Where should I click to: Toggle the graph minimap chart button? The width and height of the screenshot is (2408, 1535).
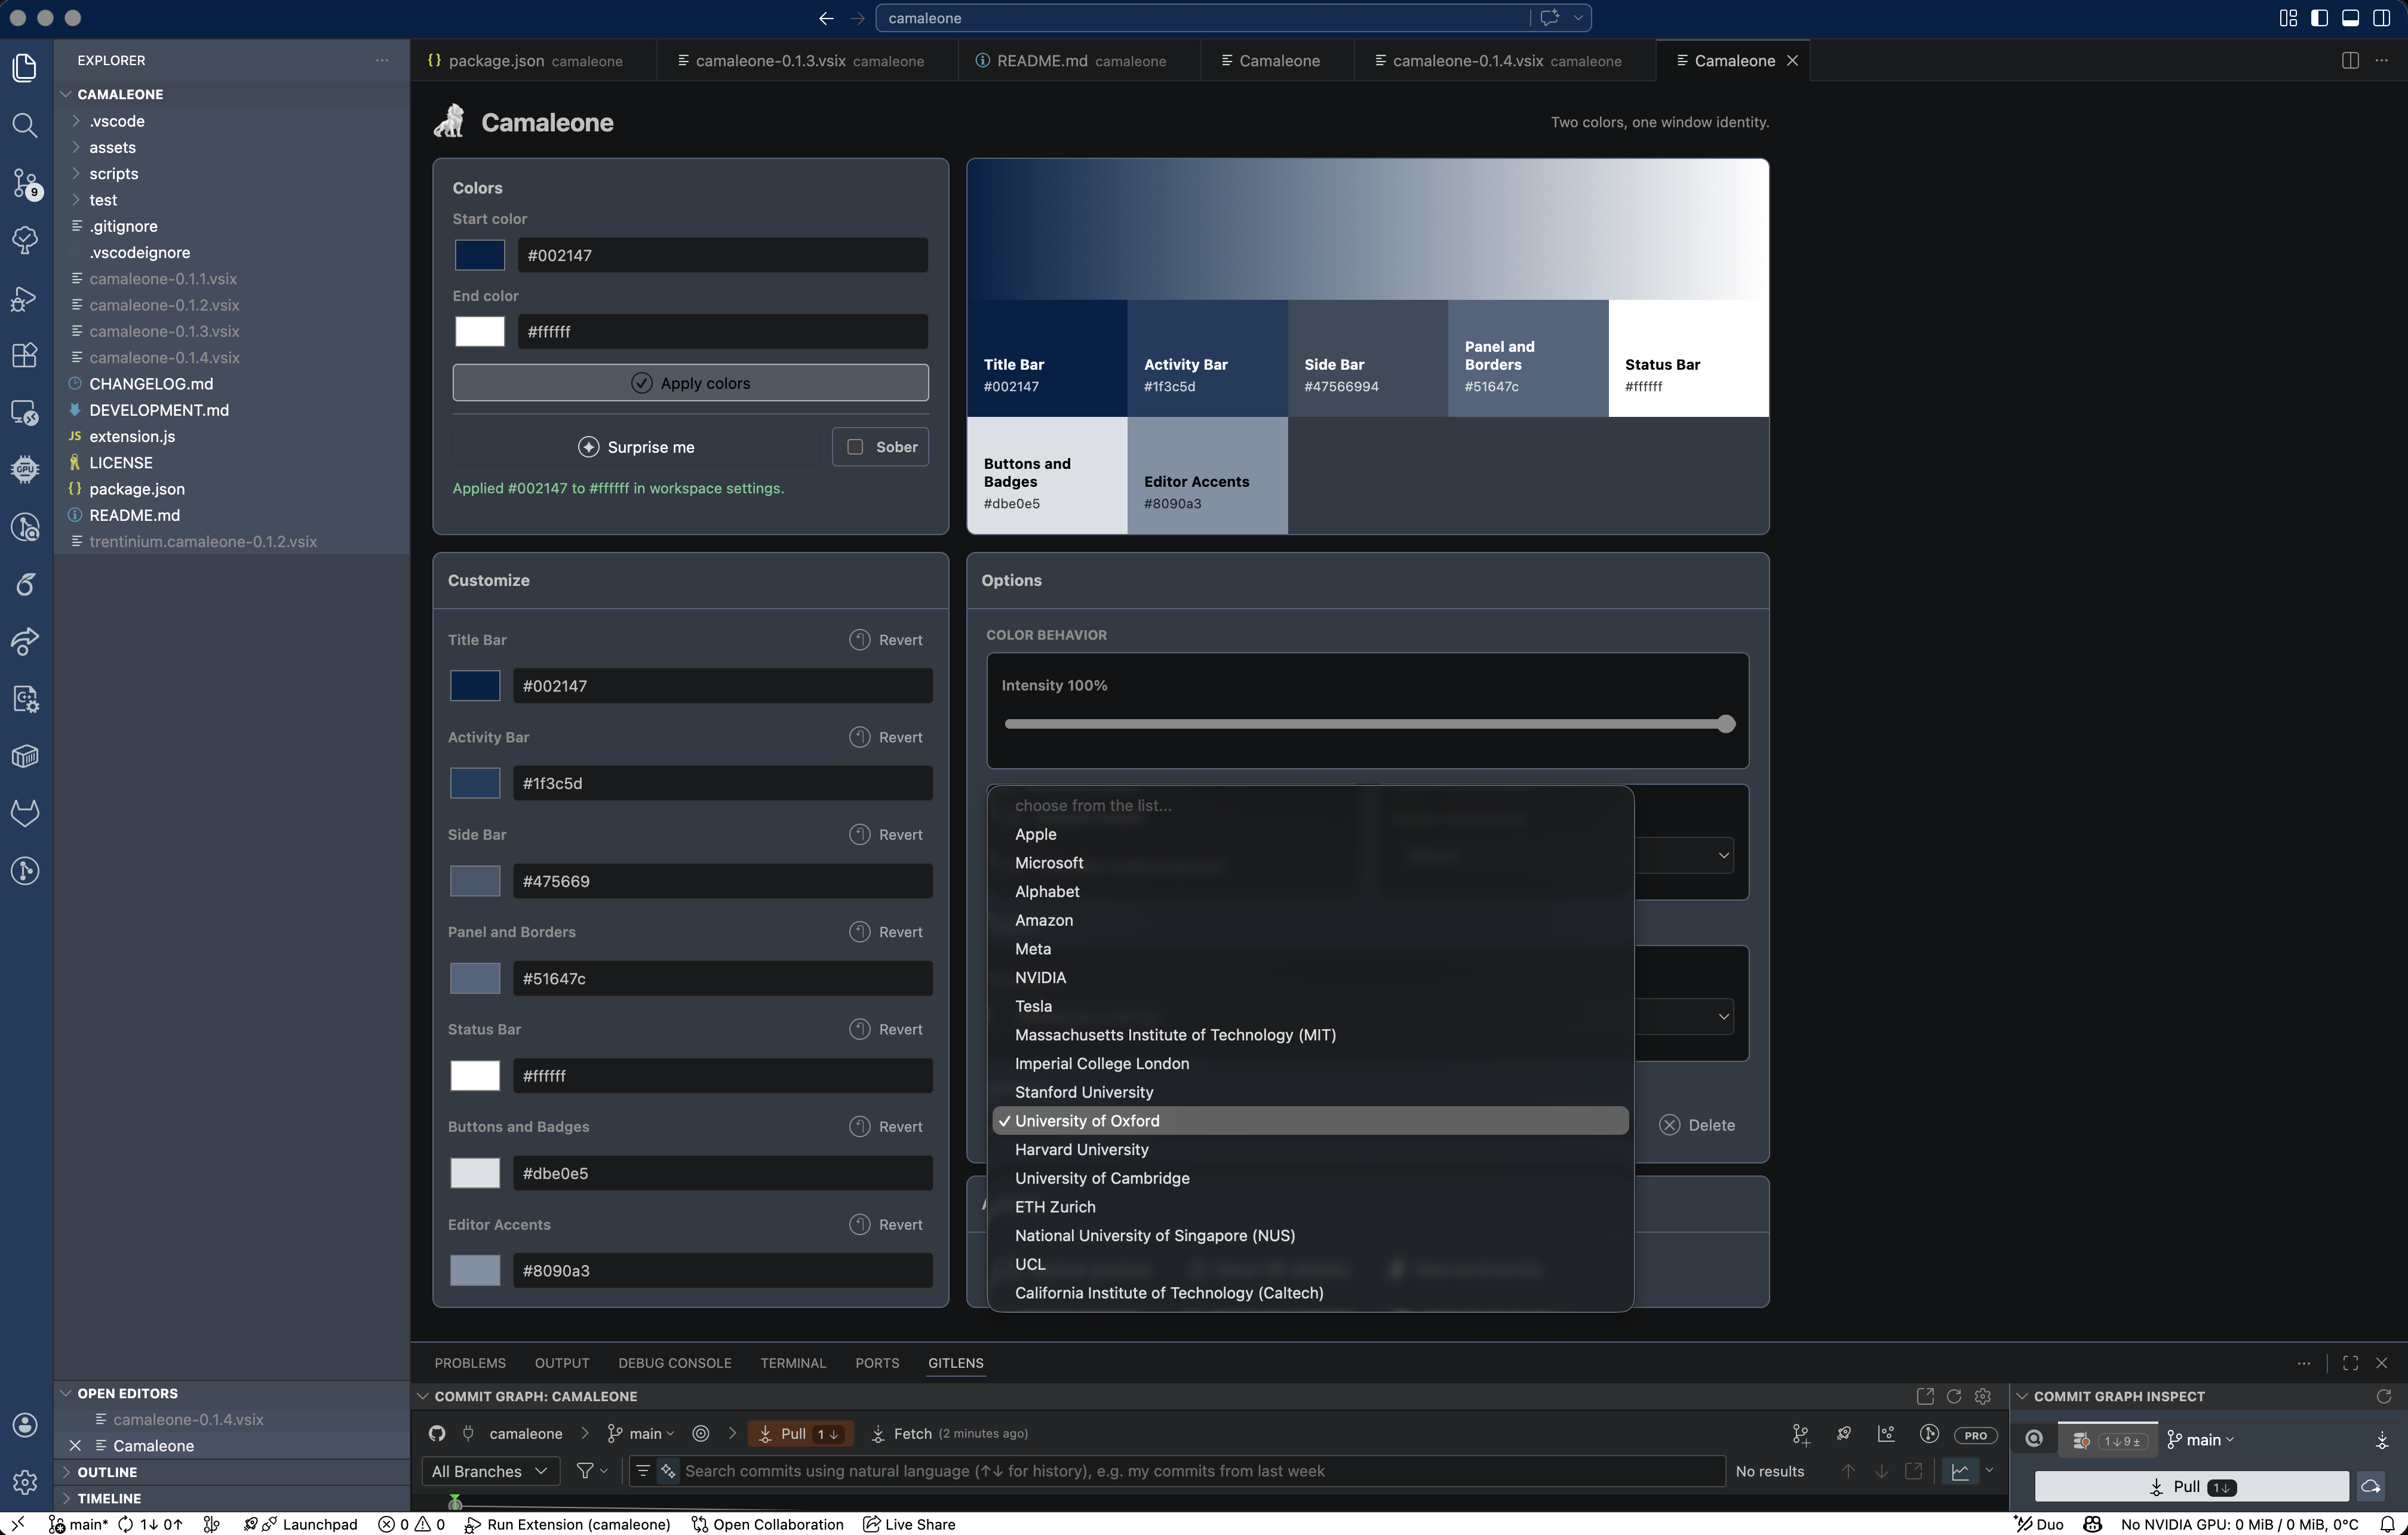pos(1960,1471)
